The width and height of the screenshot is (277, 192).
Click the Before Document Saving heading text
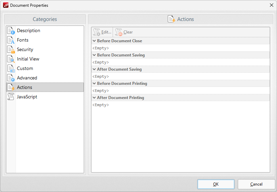121,55
